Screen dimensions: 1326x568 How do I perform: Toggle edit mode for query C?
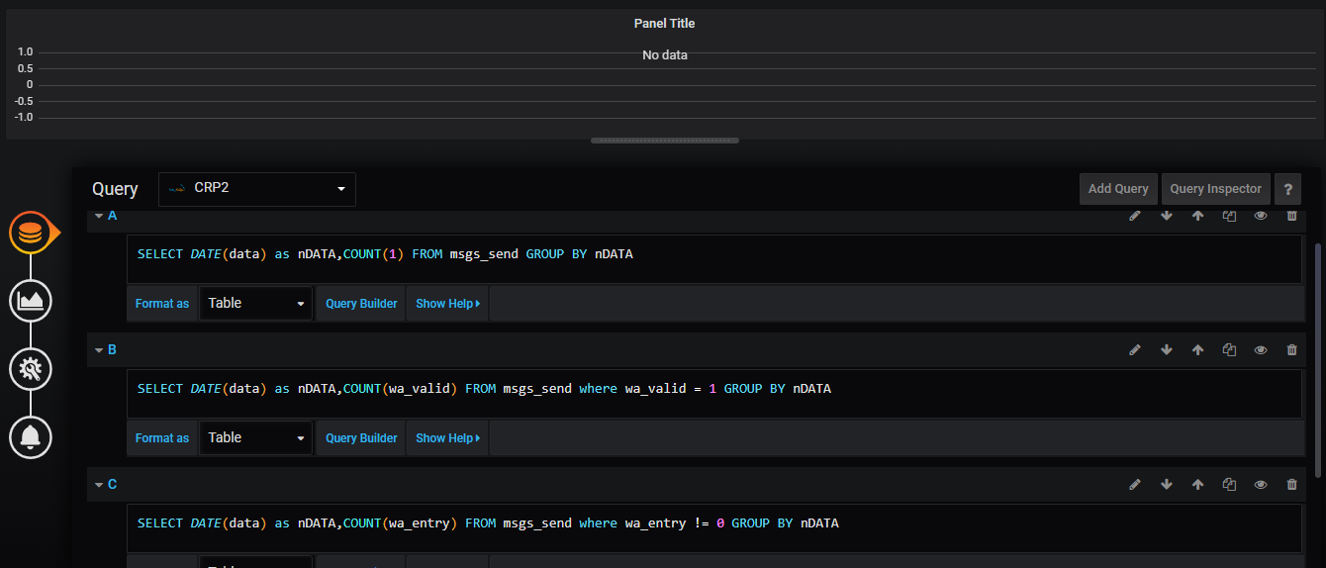[1135, 484]
